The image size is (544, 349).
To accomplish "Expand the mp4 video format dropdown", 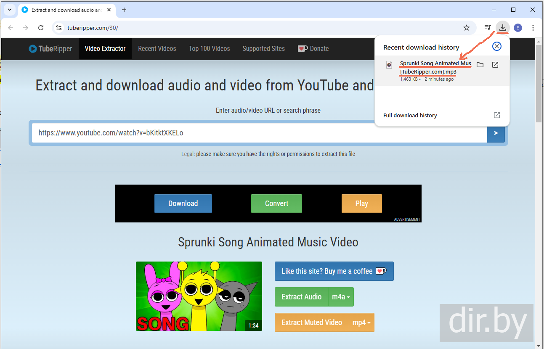I will tap(361, 323).
